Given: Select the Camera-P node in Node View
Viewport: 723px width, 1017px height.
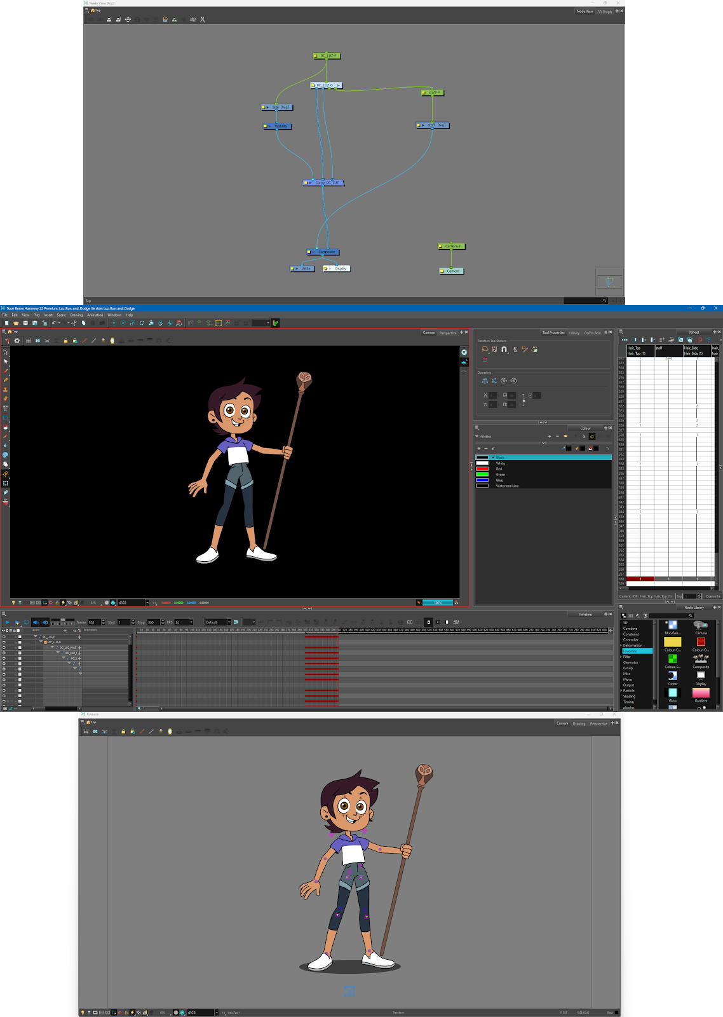Looking at the screenshot, I should 452,246.
